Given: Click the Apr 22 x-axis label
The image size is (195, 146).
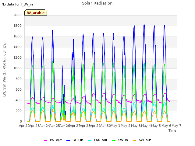Looking at the screenshot, I should coord(24,126).
